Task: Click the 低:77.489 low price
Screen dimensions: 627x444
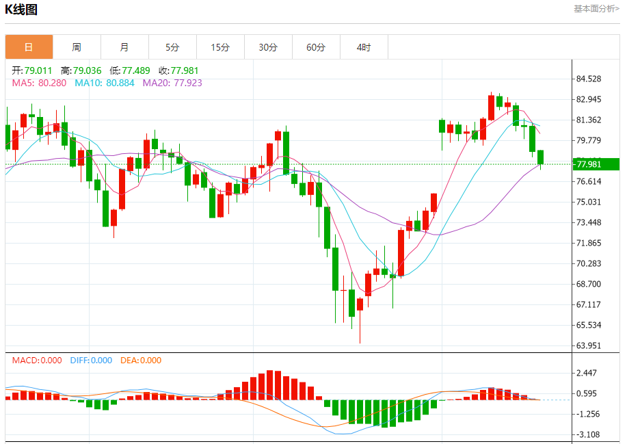Action: [130, 70]
